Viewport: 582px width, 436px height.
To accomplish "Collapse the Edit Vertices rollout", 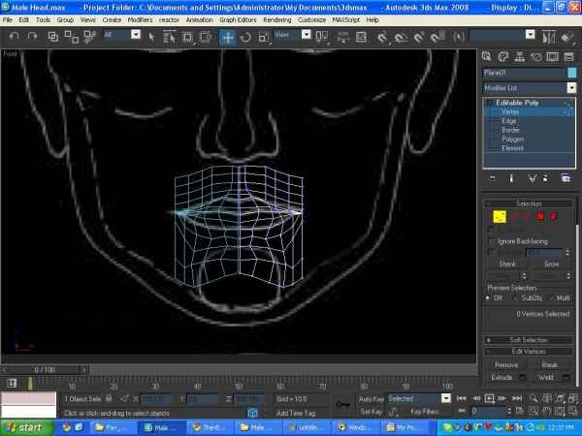I will 488,352.
